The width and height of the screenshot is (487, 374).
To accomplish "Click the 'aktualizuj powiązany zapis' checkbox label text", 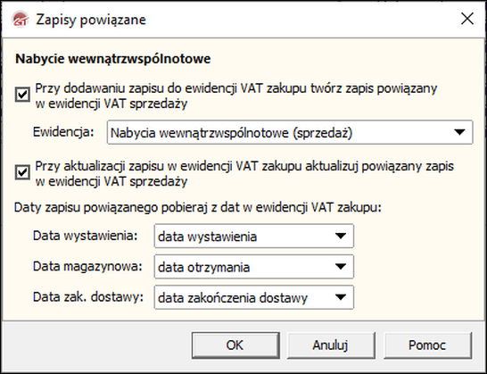I will coord(244,174).
